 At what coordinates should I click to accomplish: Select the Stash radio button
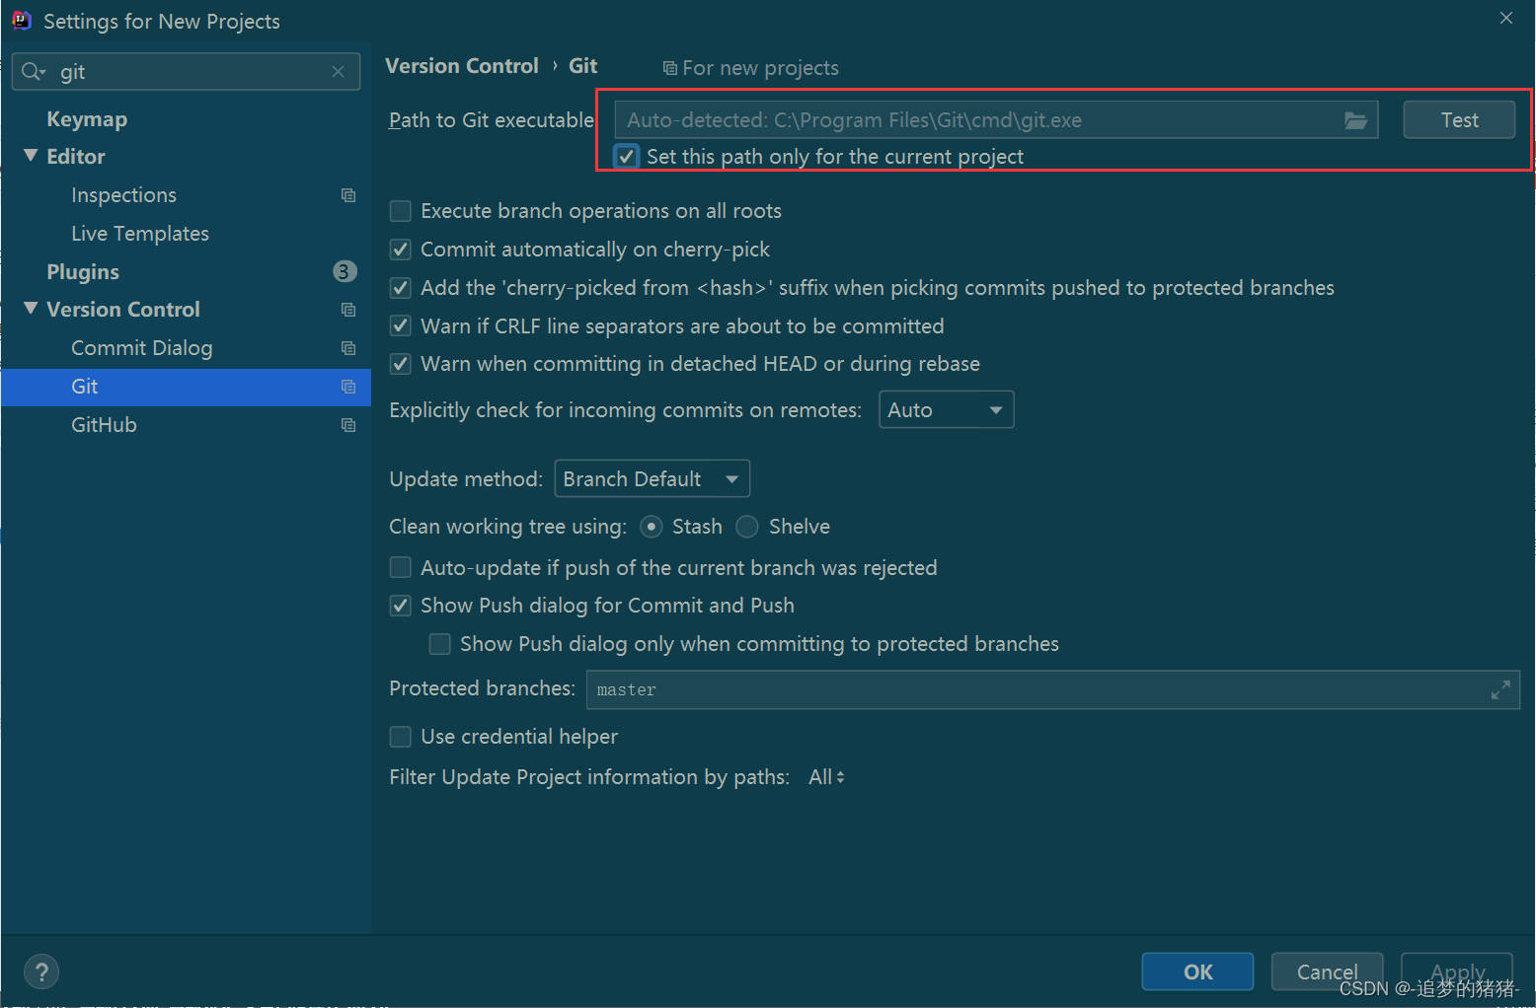(x=651, y=527)
